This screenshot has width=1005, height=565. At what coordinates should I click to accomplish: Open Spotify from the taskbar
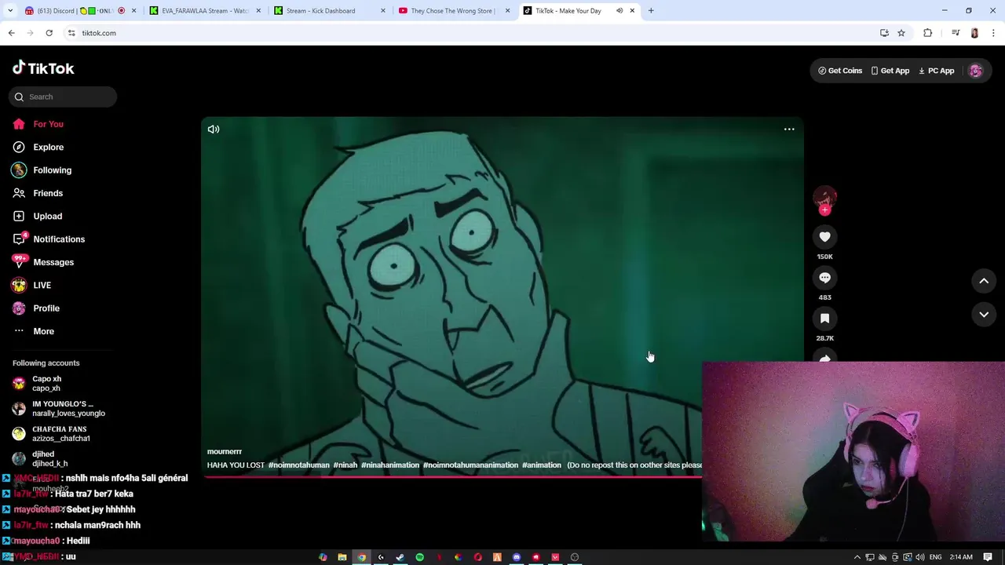[419, 557]
